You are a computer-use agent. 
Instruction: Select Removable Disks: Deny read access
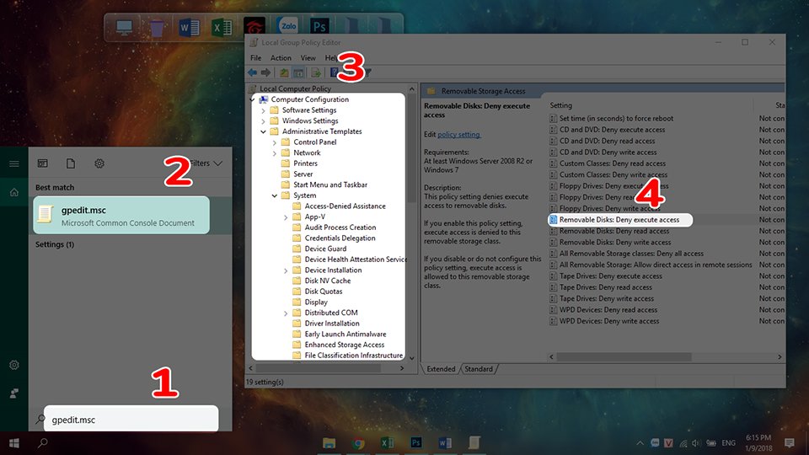tap(614, 231)
